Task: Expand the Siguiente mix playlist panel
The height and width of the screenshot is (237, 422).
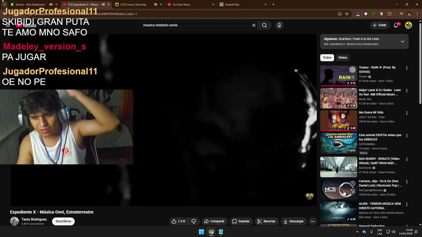Action: (403, 41)
